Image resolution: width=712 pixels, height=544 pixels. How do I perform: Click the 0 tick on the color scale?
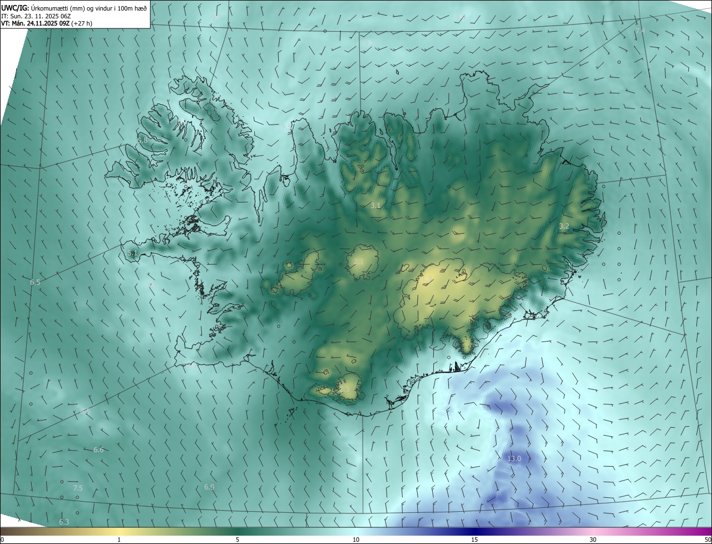2,540
